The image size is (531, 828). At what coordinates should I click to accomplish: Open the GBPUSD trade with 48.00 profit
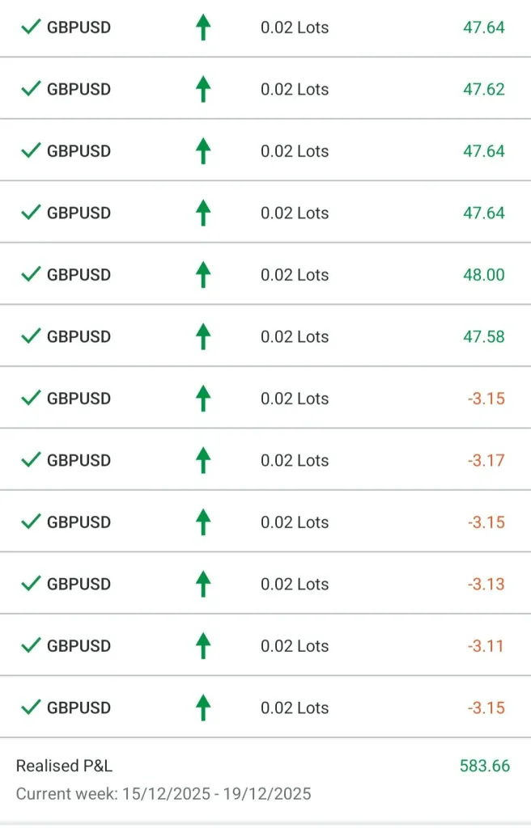[x=79, y=275]
